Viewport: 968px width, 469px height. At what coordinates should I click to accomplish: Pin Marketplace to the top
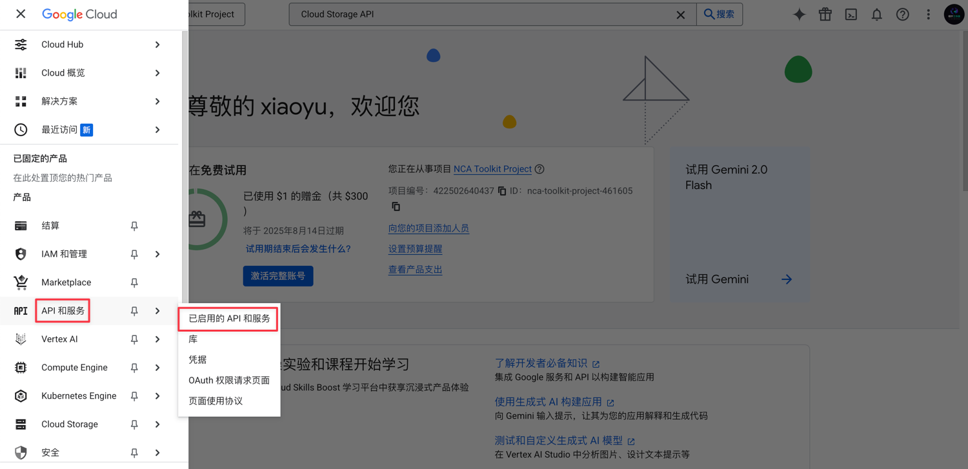[x=134, y=283]
